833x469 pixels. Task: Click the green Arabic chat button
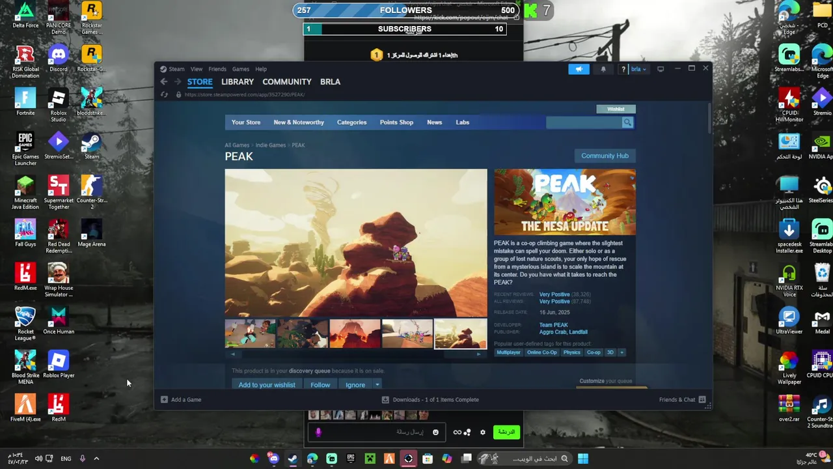coord(506,432)
